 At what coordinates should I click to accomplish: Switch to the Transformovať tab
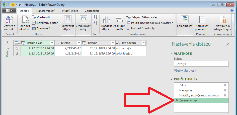[x=45, y=11]
